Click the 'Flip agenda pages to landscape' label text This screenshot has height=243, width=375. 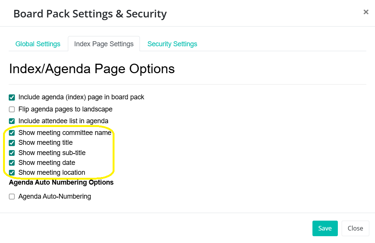[65, 109]
